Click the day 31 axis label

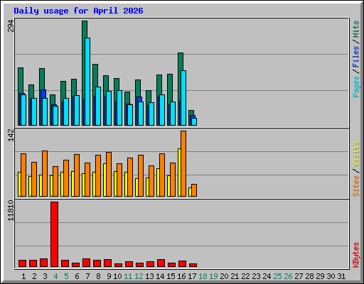pyautogui.click(x=341, y=276)
